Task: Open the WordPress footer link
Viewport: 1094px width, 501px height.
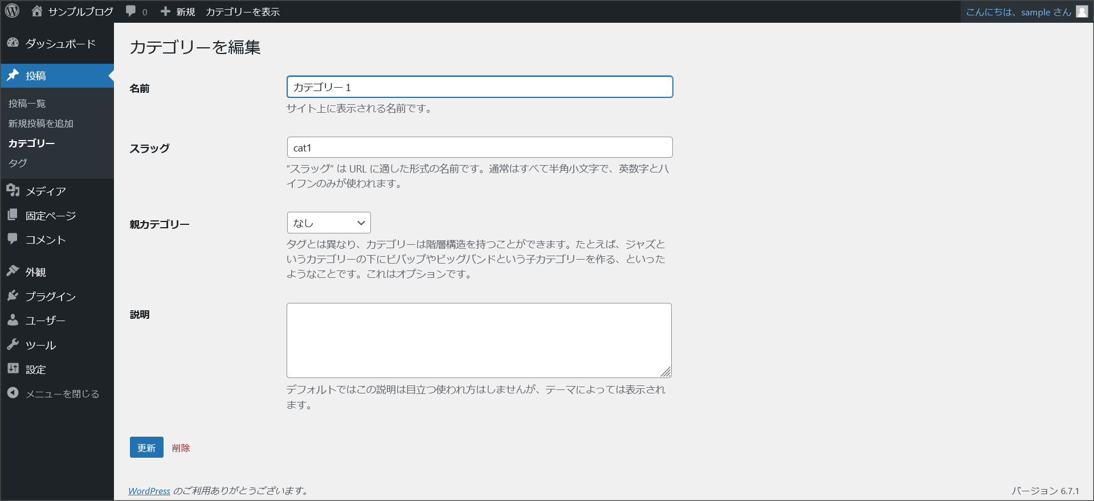Action: click(x=149, y=491)
